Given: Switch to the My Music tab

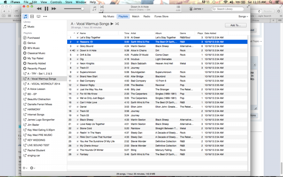Looking at the screenshot, I should pyautogui.click(x=109, y=16).
